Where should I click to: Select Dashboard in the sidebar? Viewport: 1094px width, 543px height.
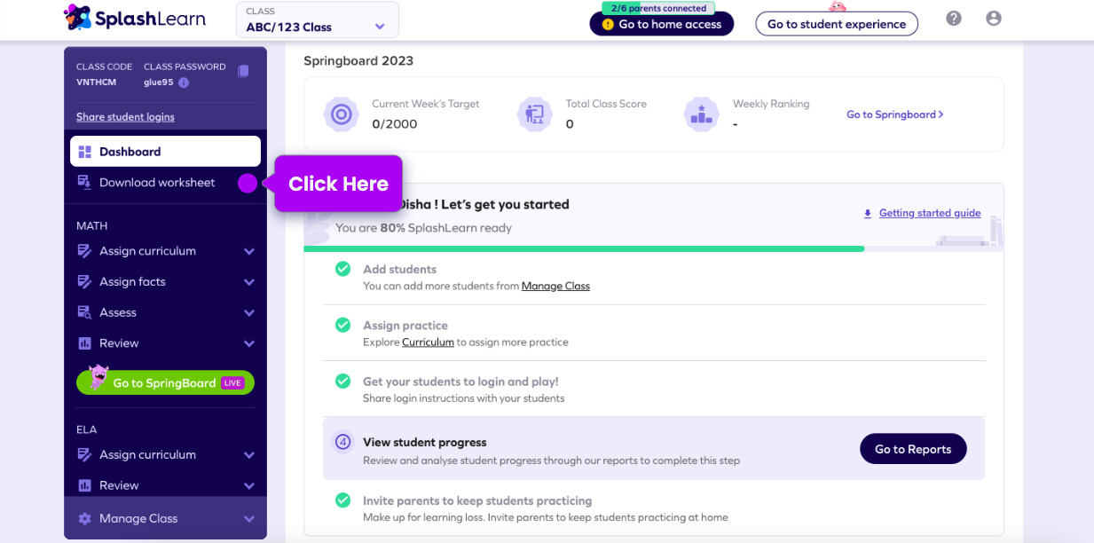(165, 152)
